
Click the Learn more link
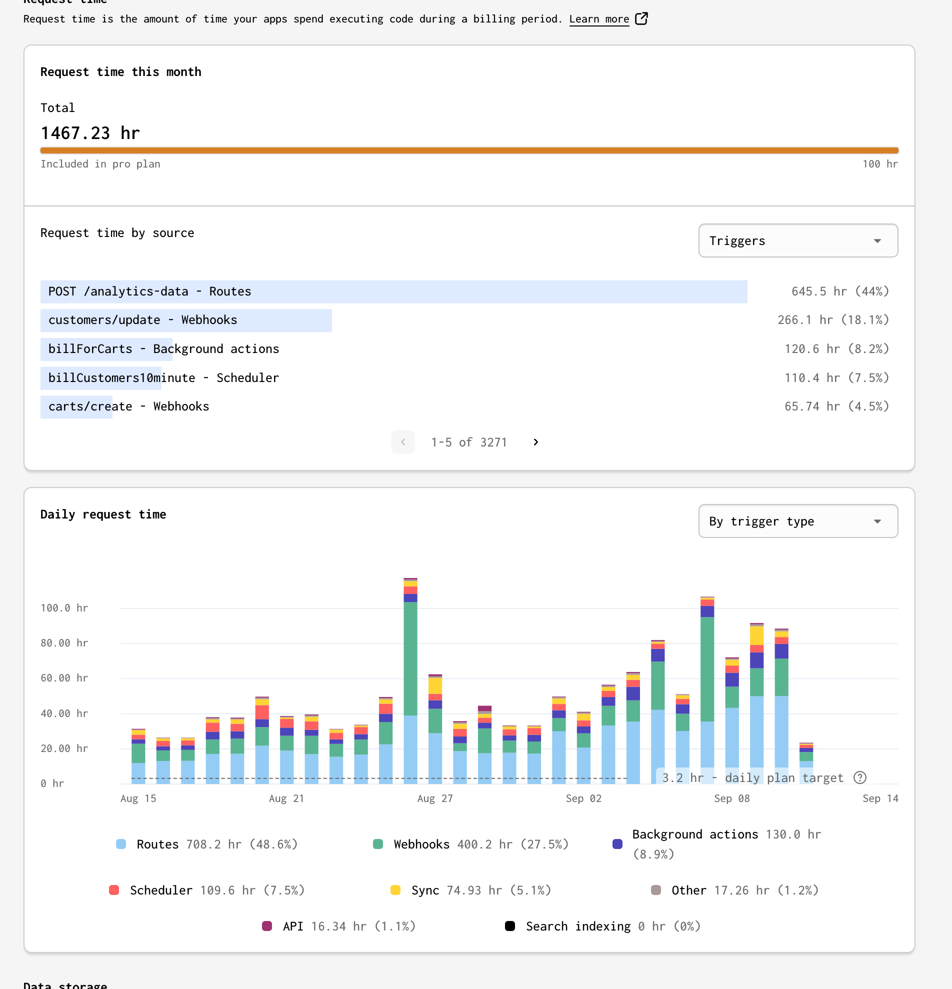[599, 19]
